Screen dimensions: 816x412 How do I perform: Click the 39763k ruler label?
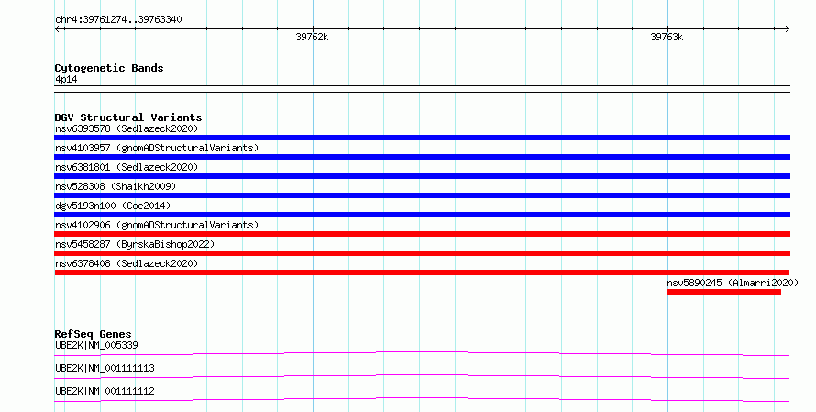coord(667,37)
